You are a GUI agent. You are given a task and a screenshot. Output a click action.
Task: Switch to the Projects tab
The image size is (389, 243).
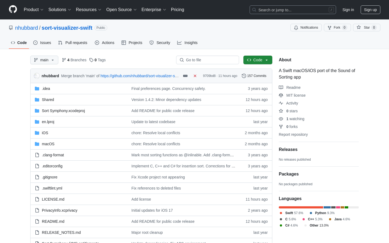point(132,43)
